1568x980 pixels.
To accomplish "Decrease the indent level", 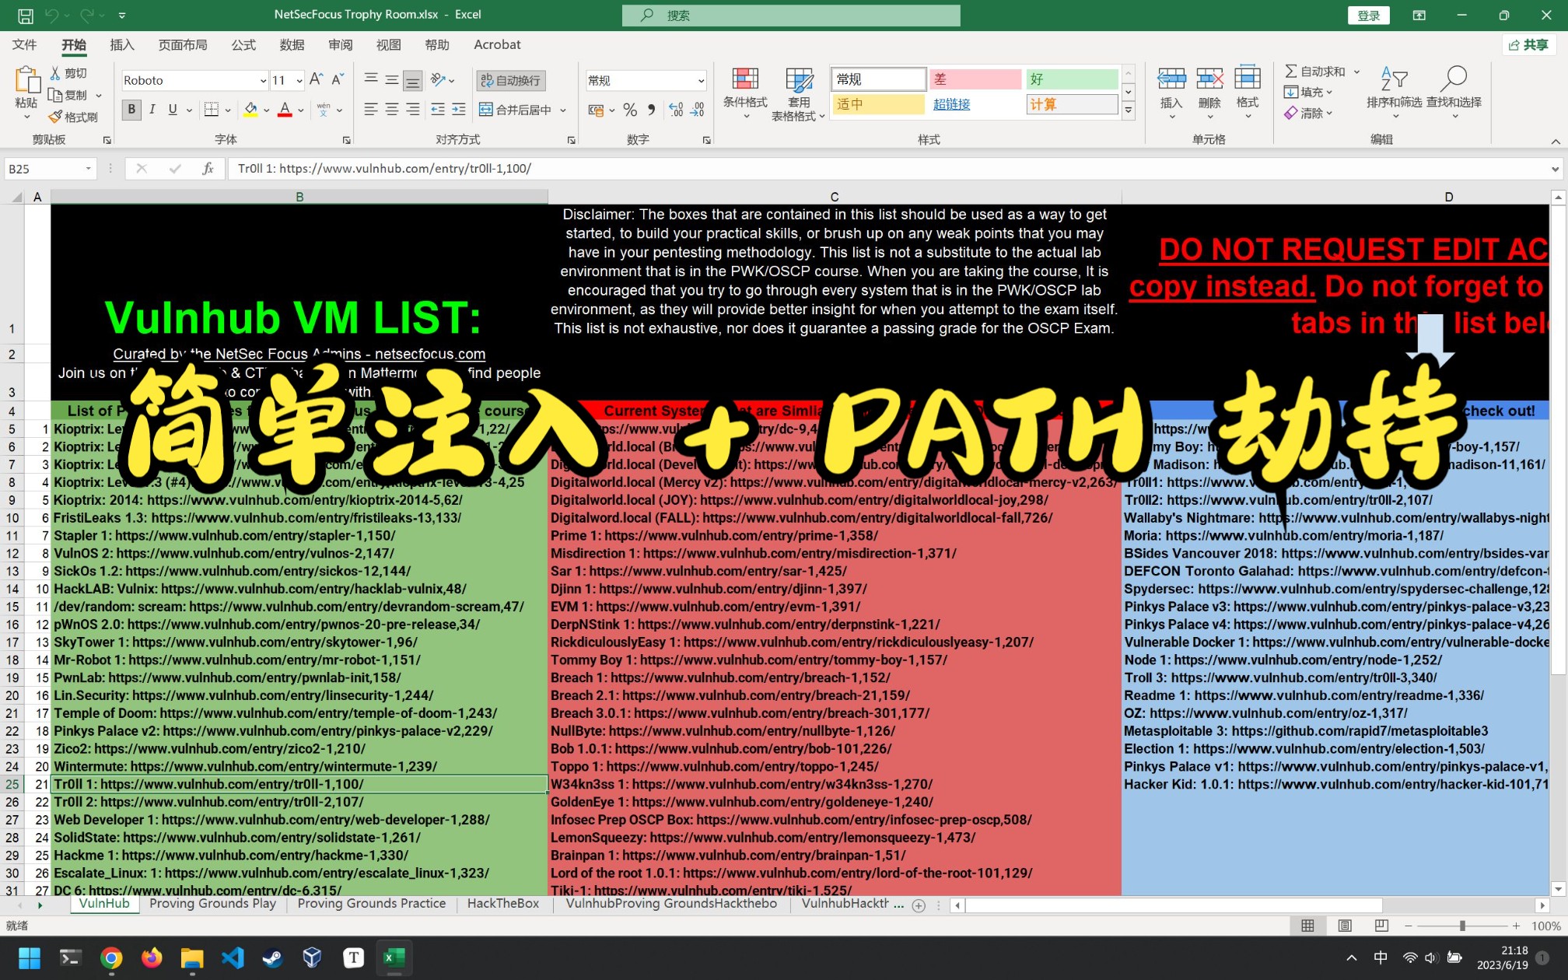I will 438,110.
